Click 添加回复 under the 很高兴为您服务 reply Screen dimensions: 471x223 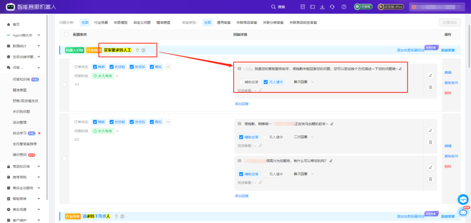[241, 196]
